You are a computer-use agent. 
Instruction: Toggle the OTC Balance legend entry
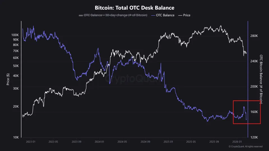tap(163, 15)
